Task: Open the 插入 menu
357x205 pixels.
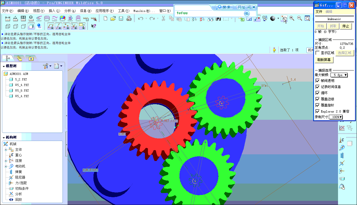Action: (x=54, y=11)
